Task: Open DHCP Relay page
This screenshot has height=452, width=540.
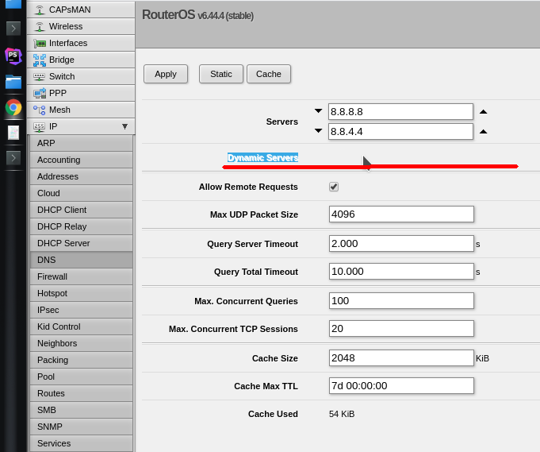Action: pyautogui.click(x=81, y=226)
